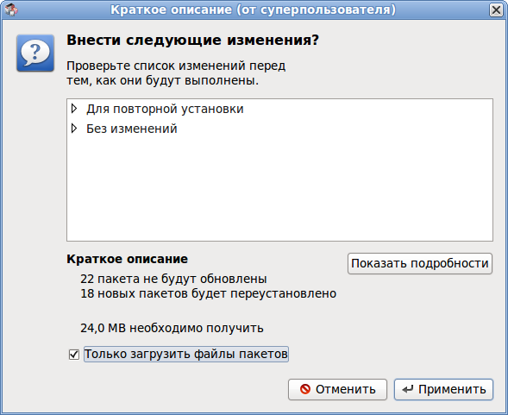The height and width of the screenshot is (415, 508).
Task: Close the 'Краткое описание' dialog window
Action: tap(496, 10)
